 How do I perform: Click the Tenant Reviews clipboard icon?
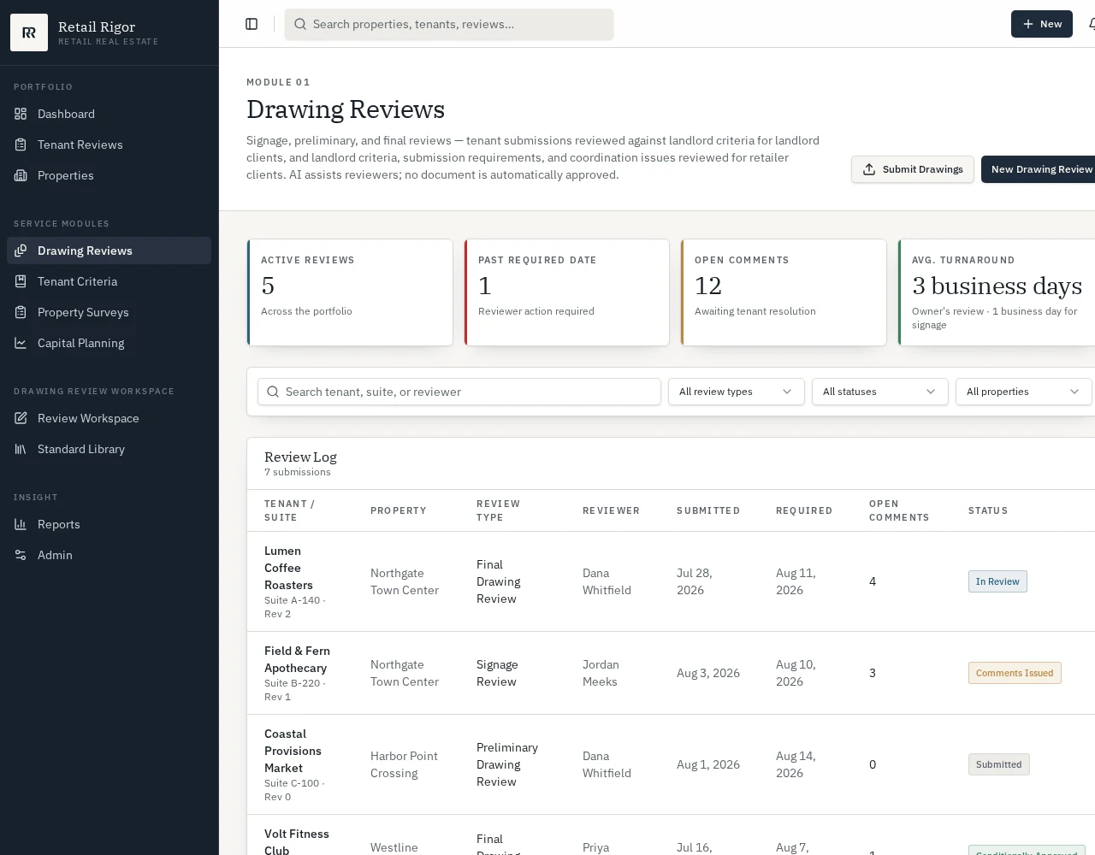(21, 144)
